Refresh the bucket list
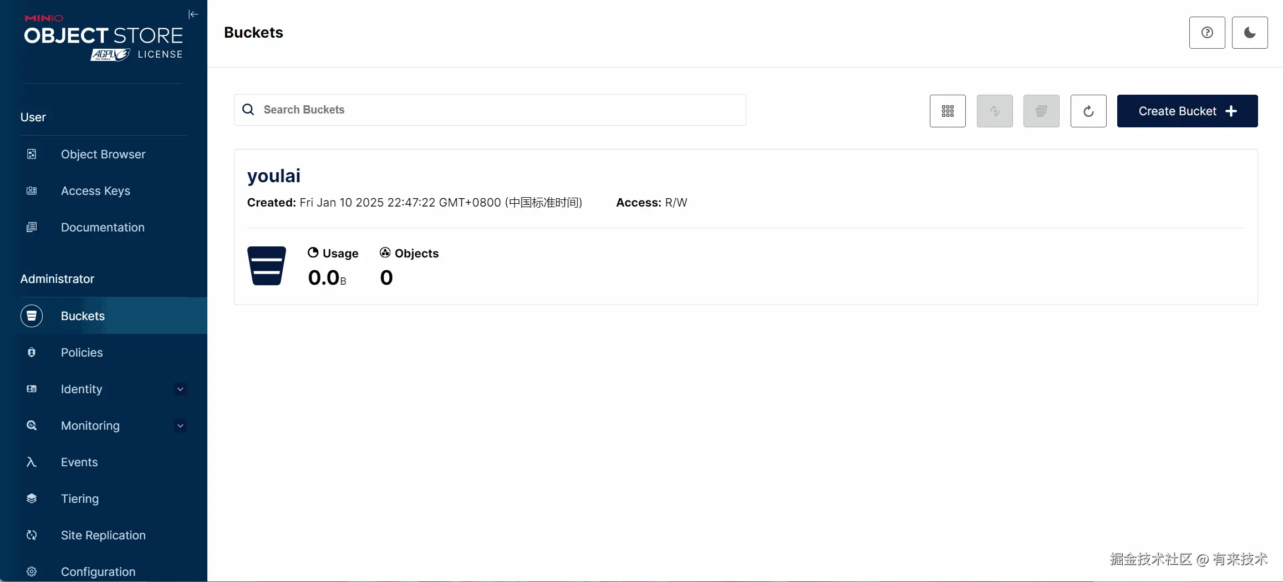The width and height of the screenshot is (1283, 582). 1088,111
